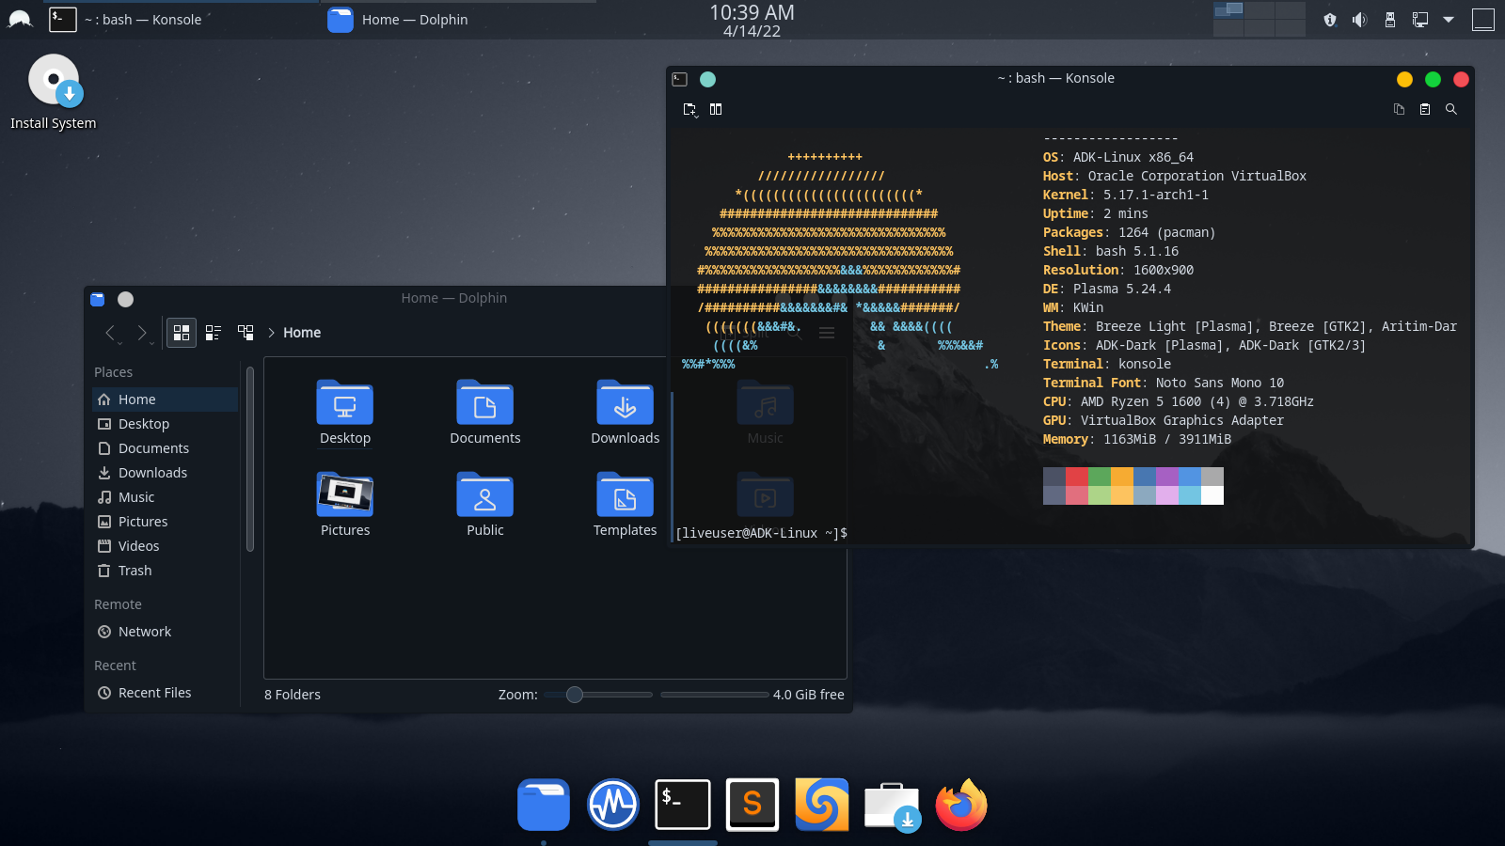Select Documents in Dolphin Places panel

click(x=166, y=448)
